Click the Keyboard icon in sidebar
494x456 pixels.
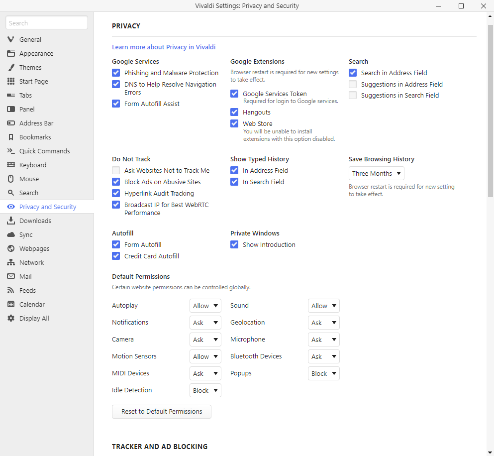pyautogui.click(x=11, y=165)
